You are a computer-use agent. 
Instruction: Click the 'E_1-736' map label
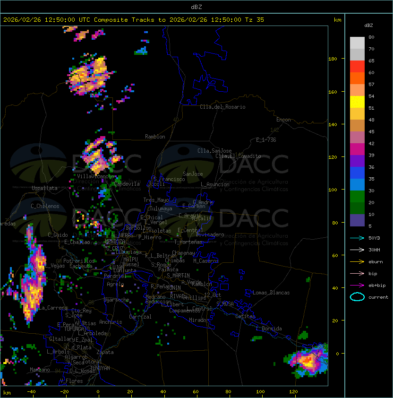pyautogui.click(x=266, y=140)
